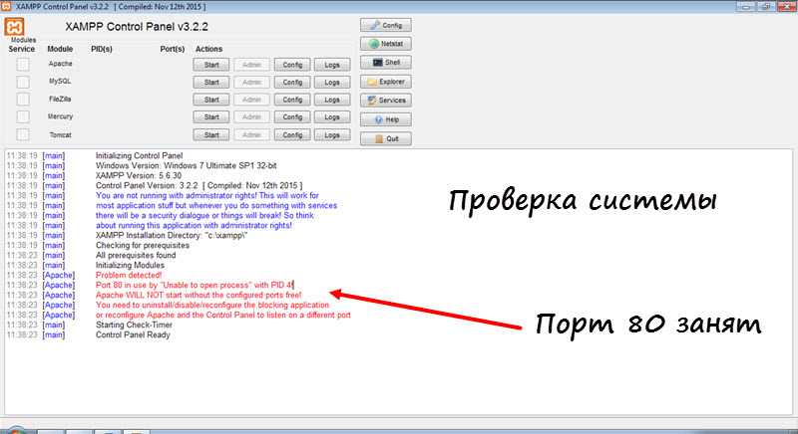
Task: Start the FileZilla module
Action: point(211,100)
